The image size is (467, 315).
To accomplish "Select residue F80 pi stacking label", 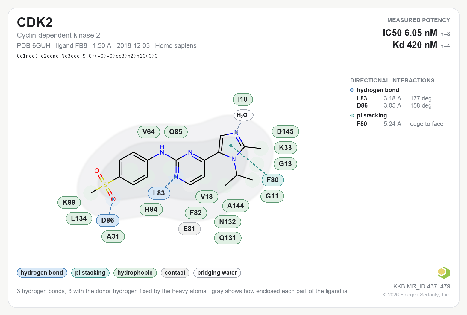I will [273, 180].
